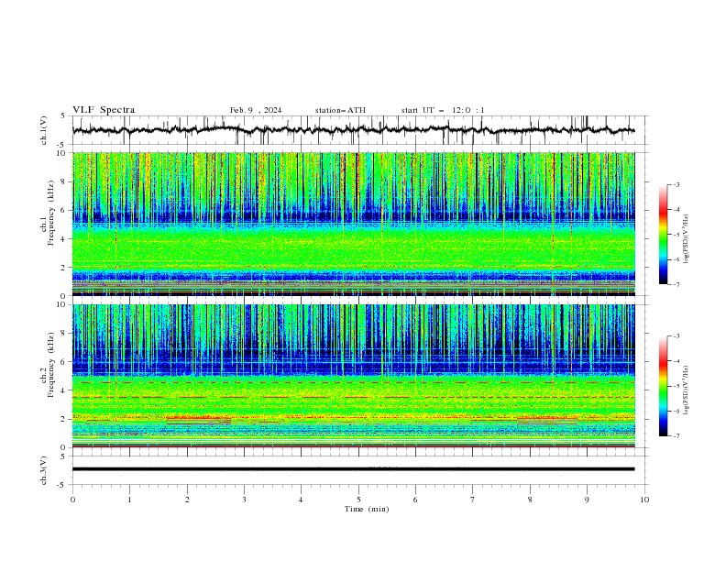The height and width of the screenshot is (561, 726).
Task: Click the ch.1 voltage waveform trace panel
Action: (360, 130)
